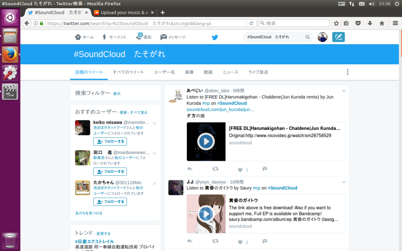Click the Twitter bird logo
This screenshot has width=402, height=251.
(215, 37)
